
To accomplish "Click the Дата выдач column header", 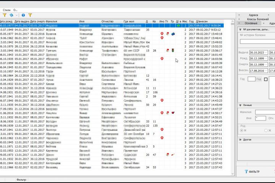I will [x=22, y=21].
